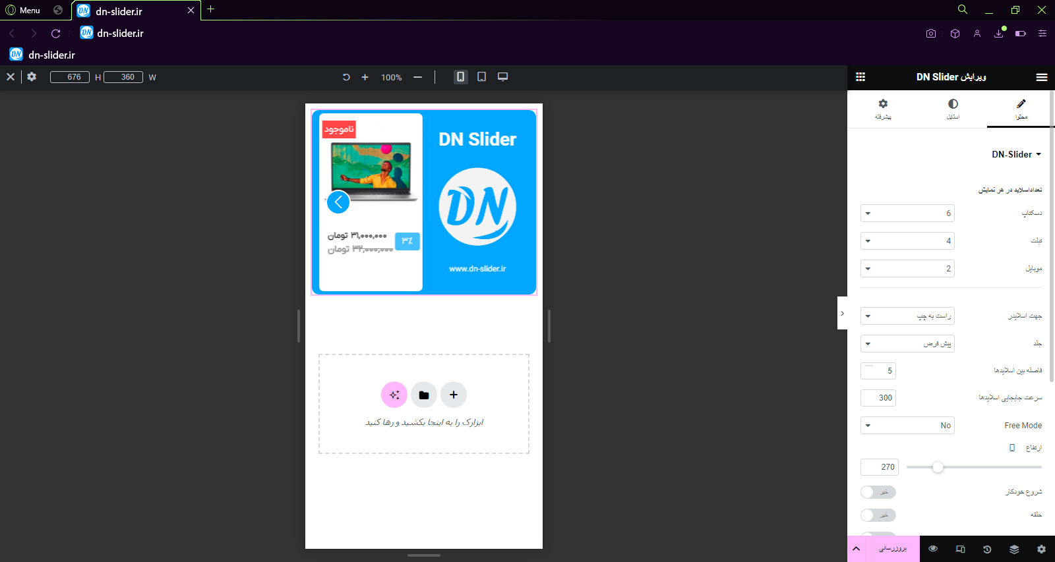Screen dimensions: 1055x562
Task: Expand the save options arrow
Action: (x=856, y=548)
